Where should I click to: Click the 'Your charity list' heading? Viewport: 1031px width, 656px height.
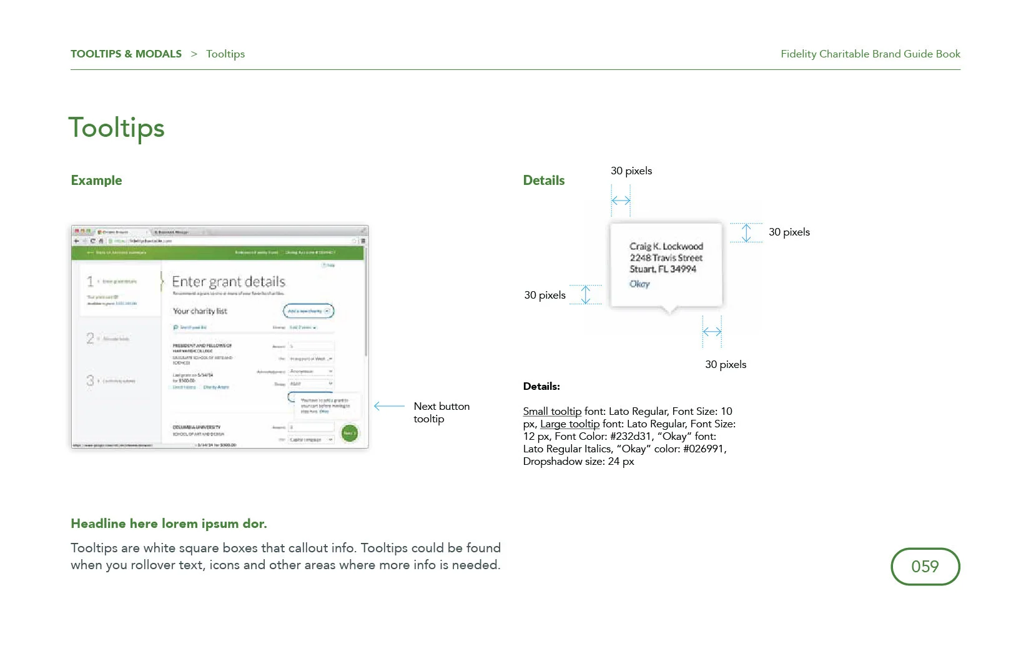(200, 311)
